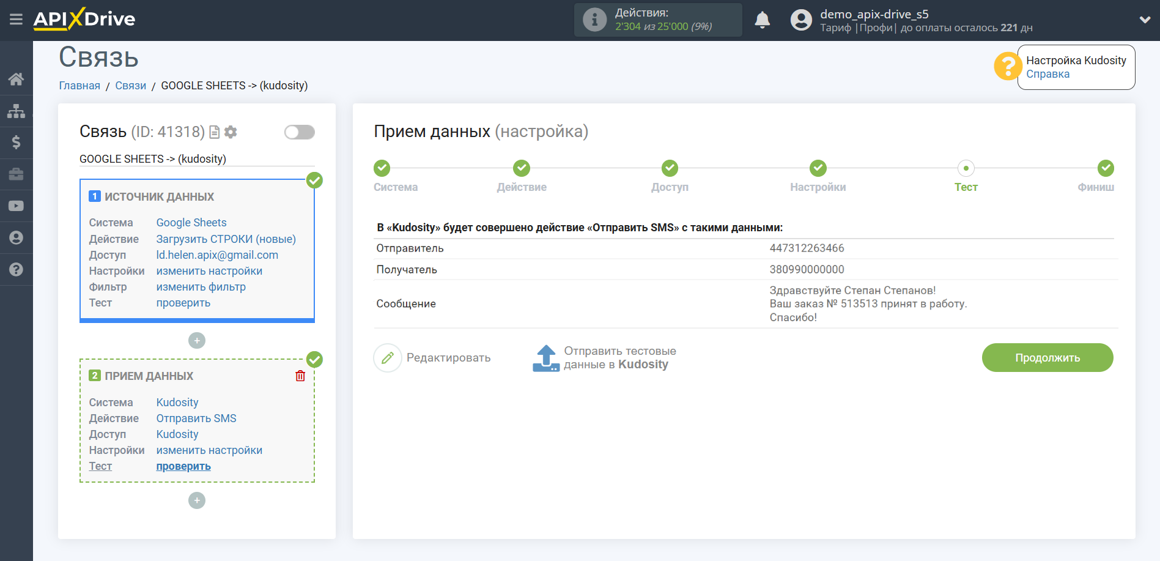
Task: Click receiver проверить test link
Action: [x=183, y=466]
